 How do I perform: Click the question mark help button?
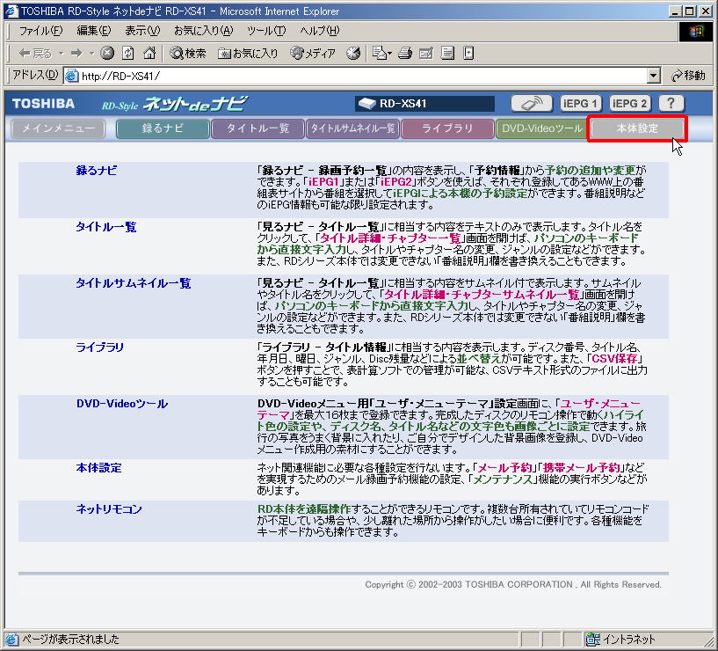coord(671,104)
